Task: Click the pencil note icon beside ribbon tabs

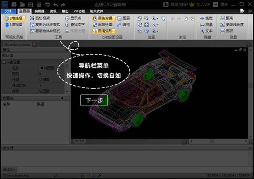Action: pos(242,11)
